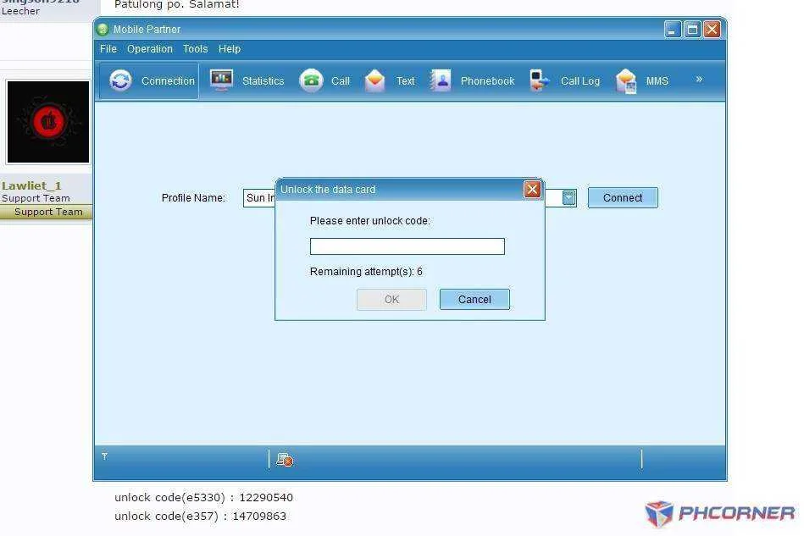This screenshot has width=804, height=536.
Task: Close the Unlock the data card dialog
Action: coord(532,190)
